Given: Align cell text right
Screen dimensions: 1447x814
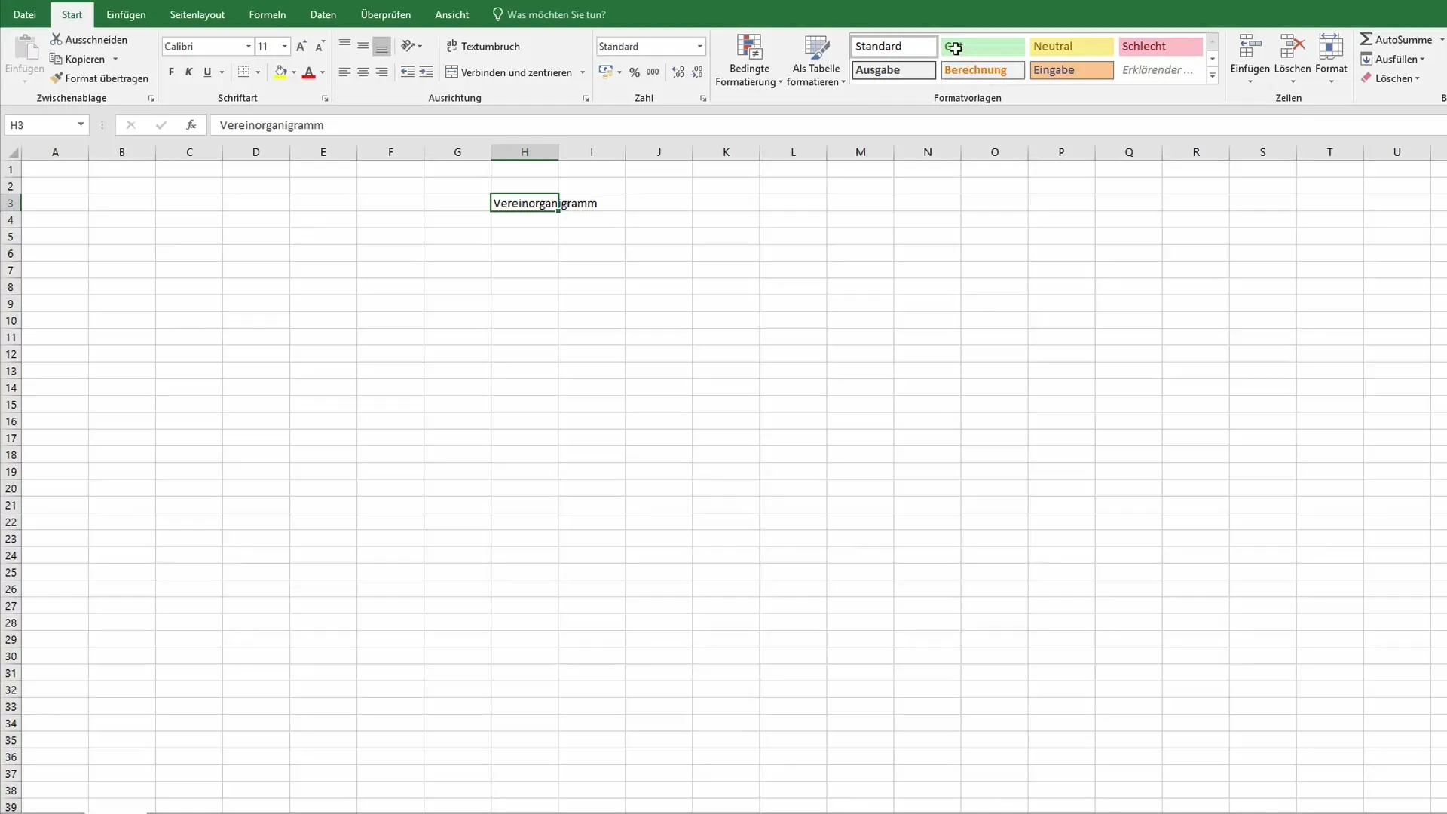Looking at the screenshot, I should click(381, 72).
